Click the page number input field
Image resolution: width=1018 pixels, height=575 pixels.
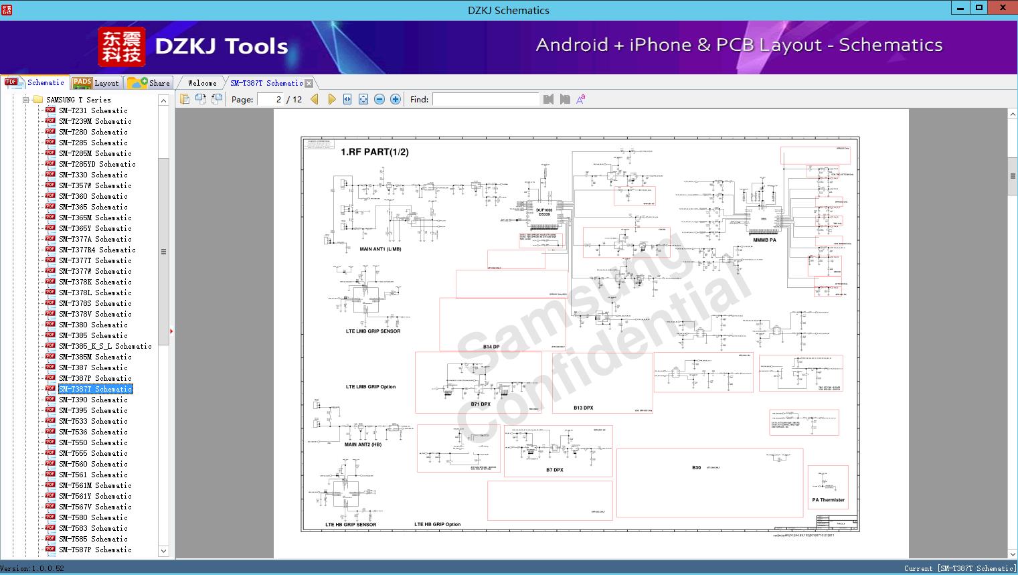[270, 99]
